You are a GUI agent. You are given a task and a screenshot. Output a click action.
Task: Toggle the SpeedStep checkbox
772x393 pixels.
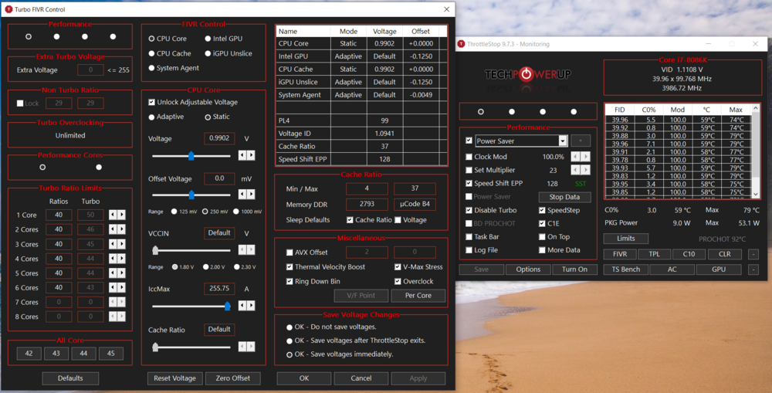click(542, 210)
